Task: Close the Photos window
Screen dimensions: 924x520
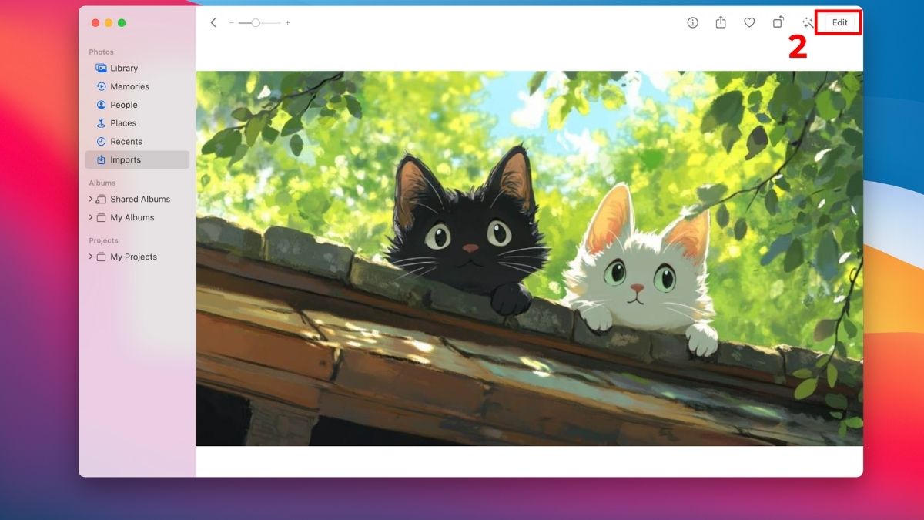Action: pos(95,23)
